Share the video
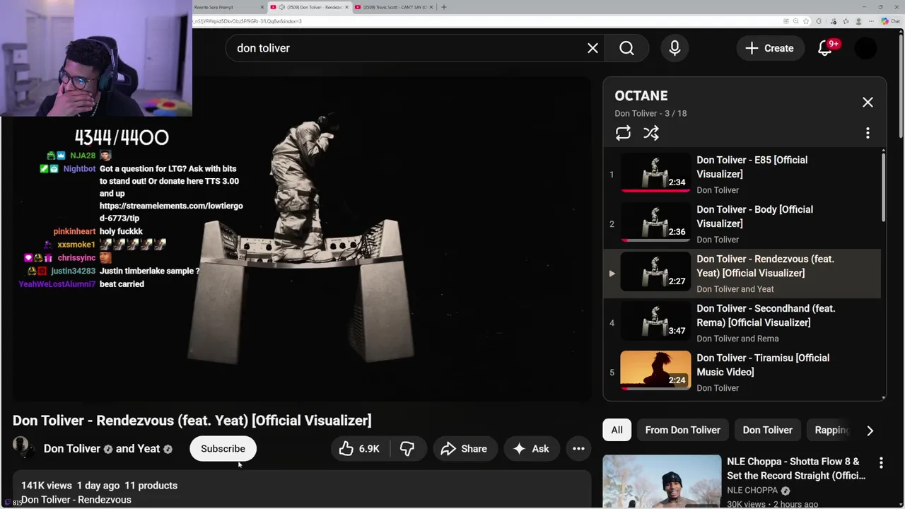This screenshot has height=509, width=905. point(464,449)
